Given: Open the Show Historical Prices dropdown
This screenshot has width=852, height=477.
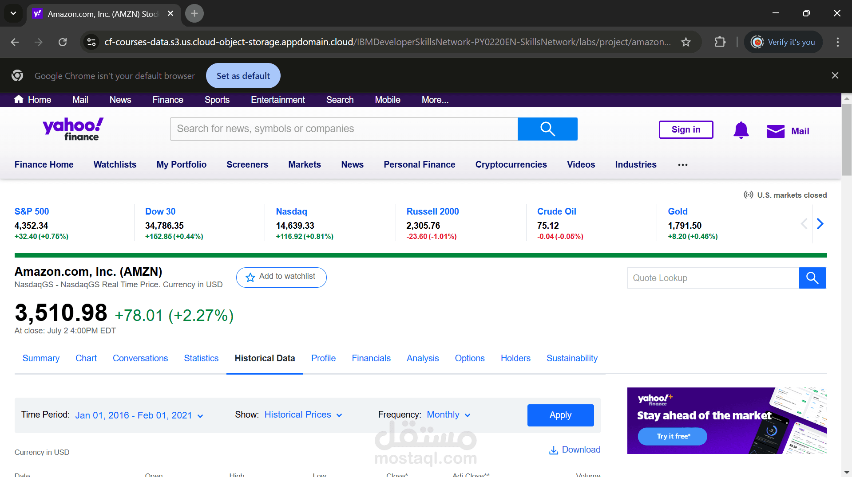Looking at the screenshot, I should coord(303,415).
